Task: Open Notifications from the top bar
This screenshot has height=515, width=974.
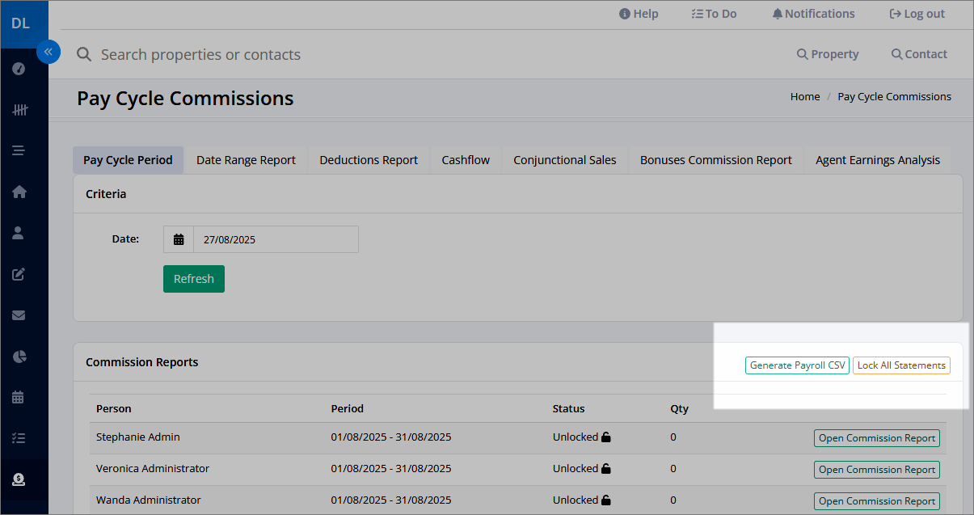Action: click(813, 14)
